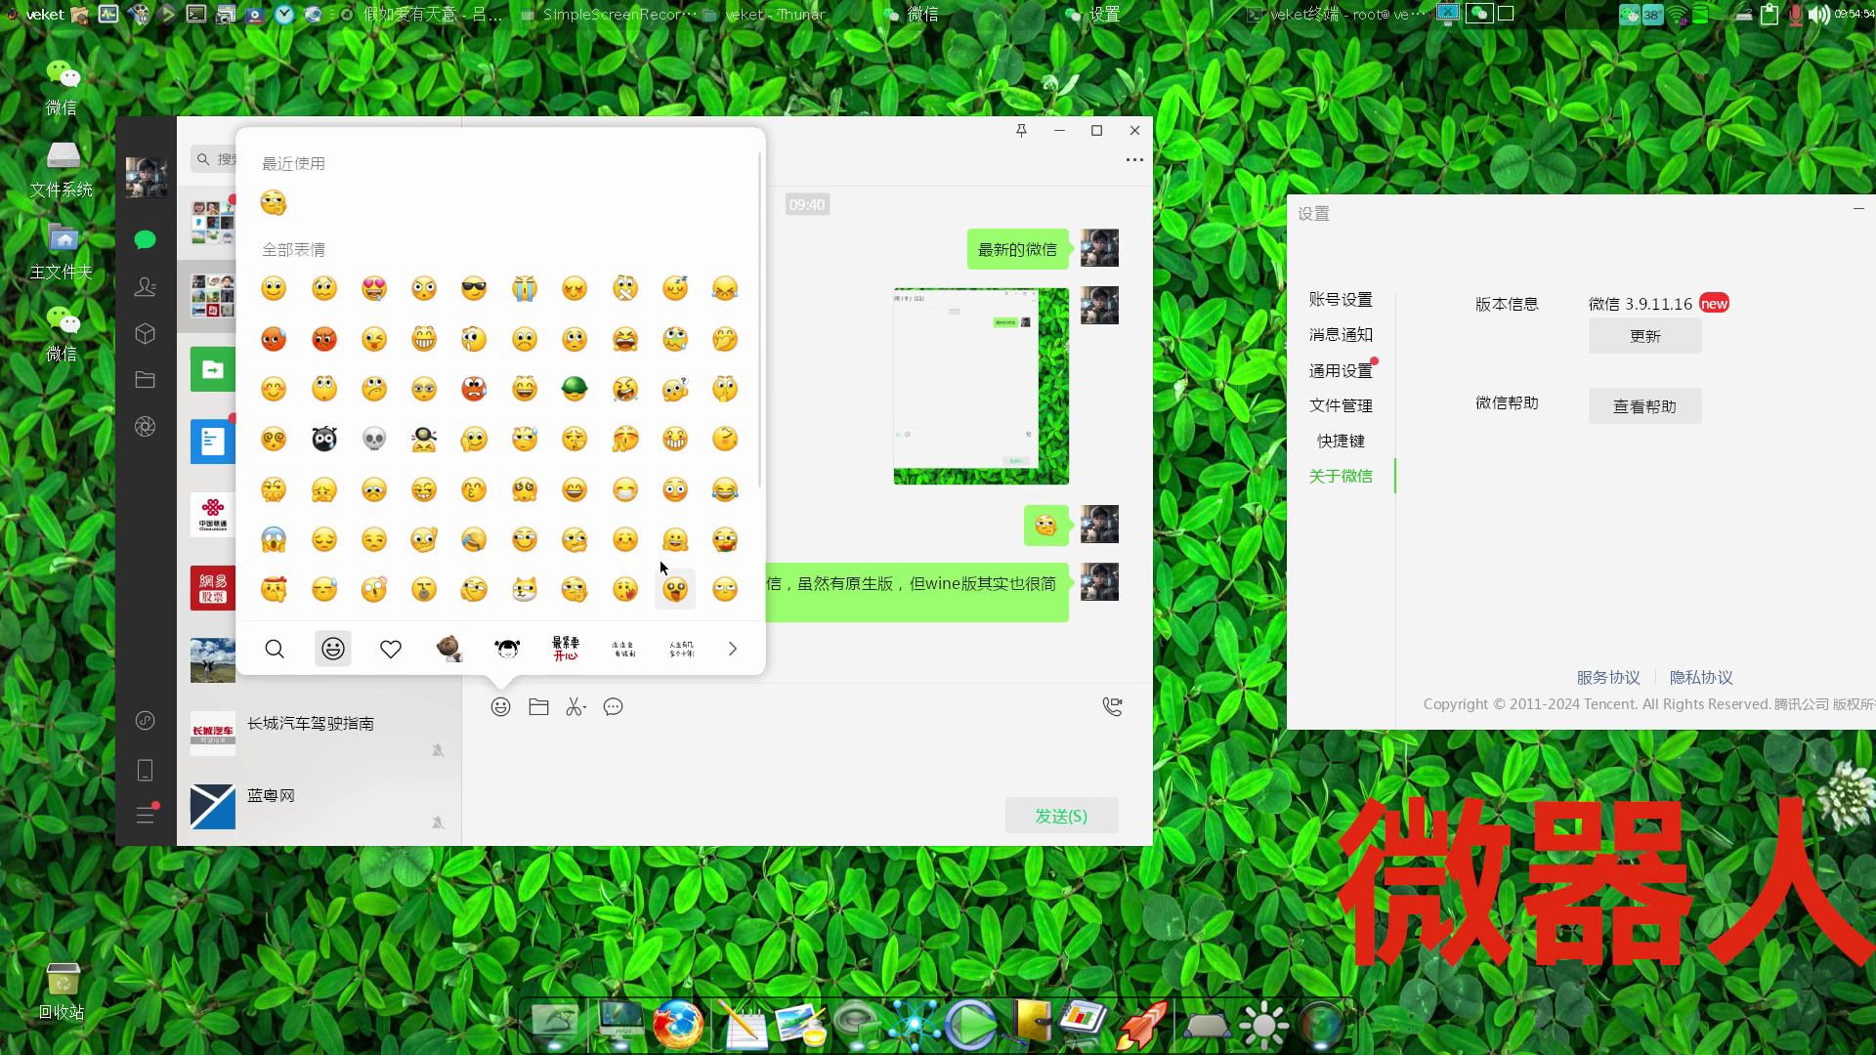Open the Chats section in WeChat sidebar
1876x1055 pixels.
(146, 239)
